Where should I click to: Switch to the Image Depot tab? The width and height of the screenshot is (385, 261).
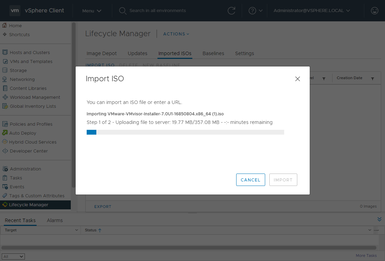pyautogui.click(x=102, y=53)
